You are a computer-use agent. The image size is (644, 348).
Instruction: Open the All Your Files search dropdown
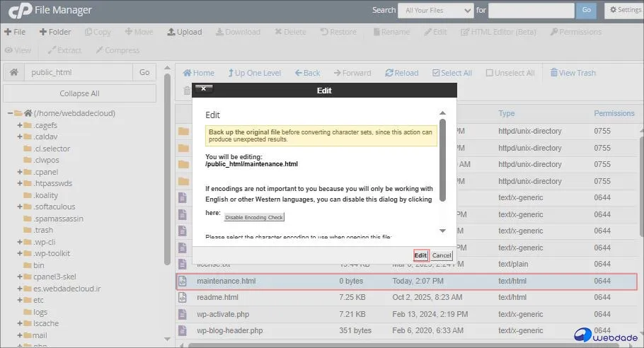tap(435, 11)
